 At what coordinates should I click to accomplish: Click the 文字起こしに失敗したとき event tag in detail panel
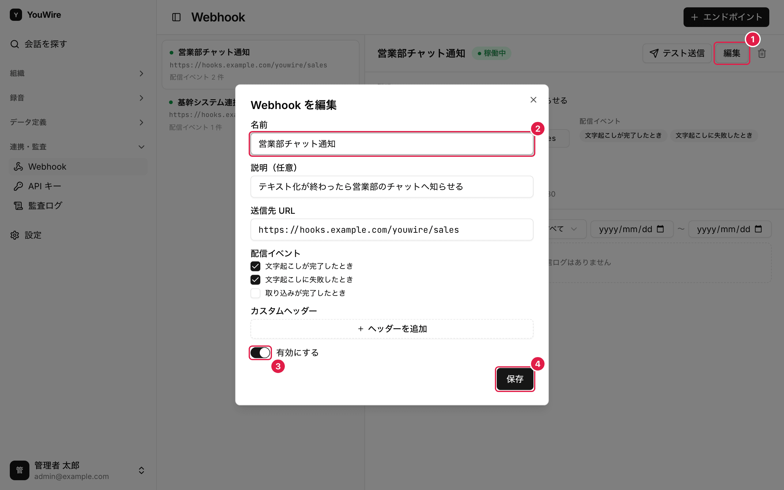[x=714, y=135]
